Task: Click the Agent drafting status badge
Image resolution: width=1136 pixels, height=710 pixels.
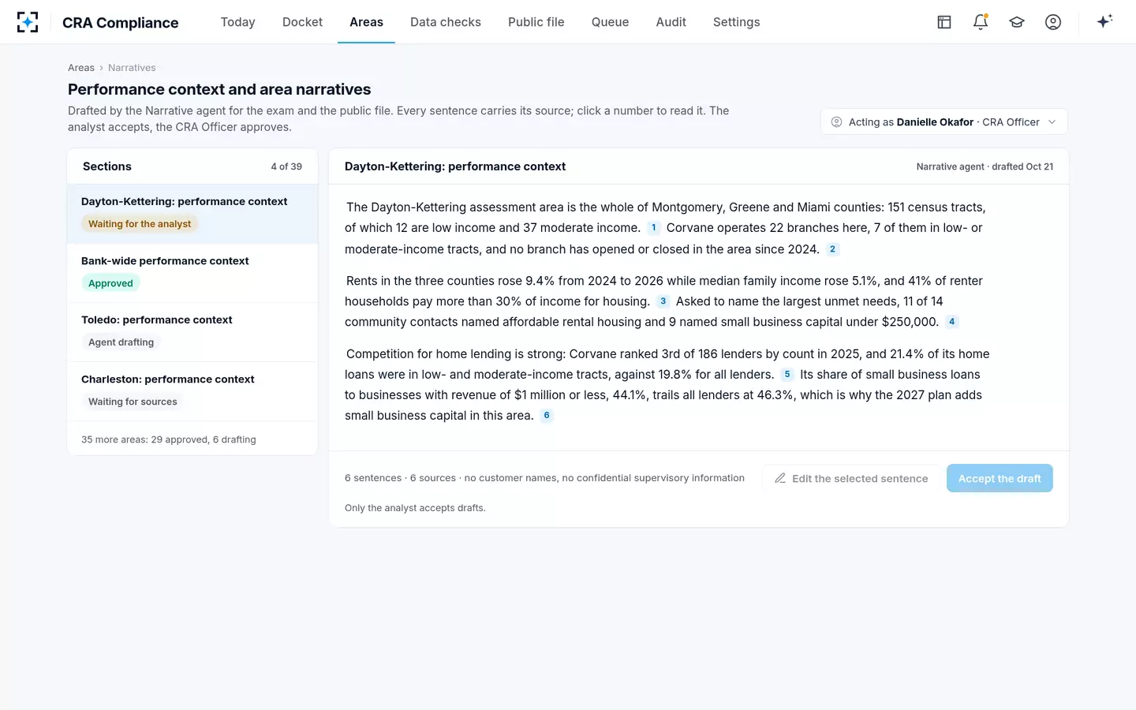Action: 121,342
